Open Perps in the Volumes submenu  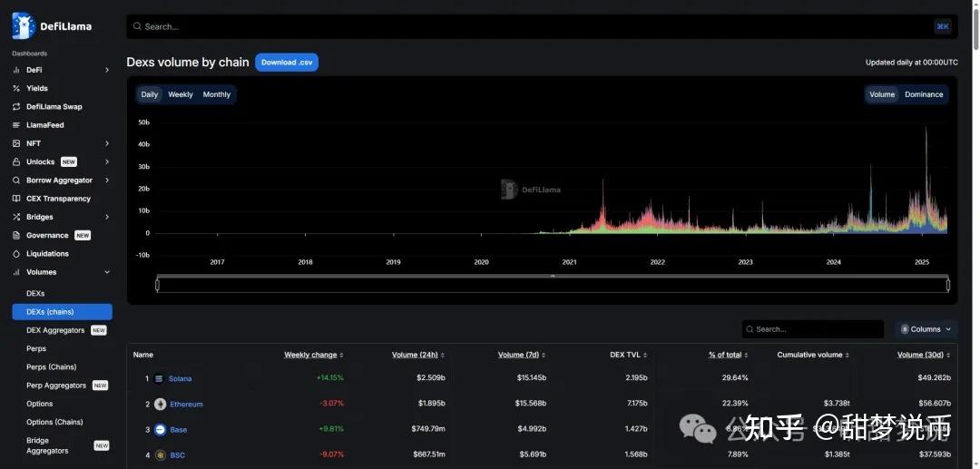click(x=36, y=348)
